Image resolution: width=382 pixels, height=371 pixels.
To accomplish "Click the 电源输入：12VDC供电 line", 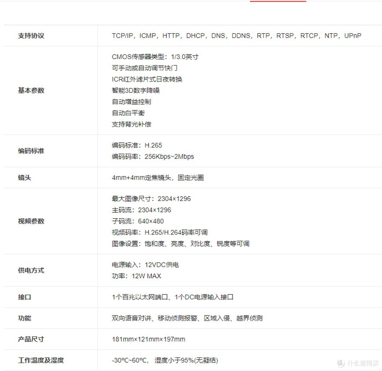I will click(x=145, y=265).
